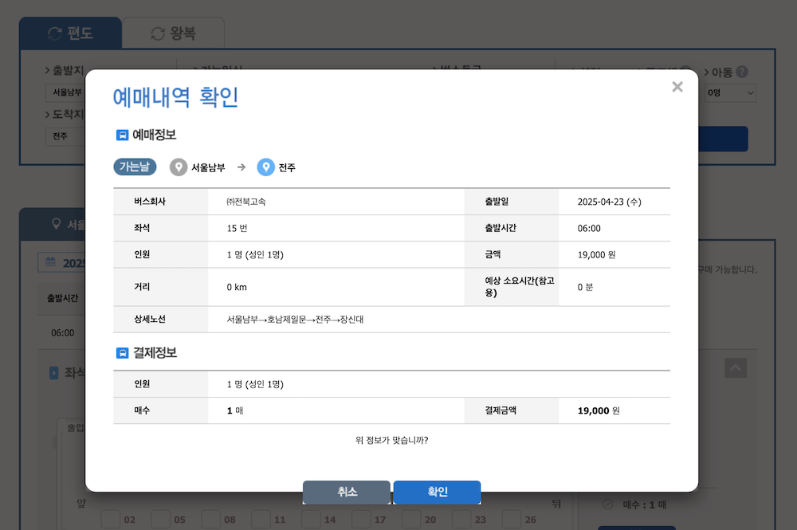
Task: Click the scroll-to-top arrow icon on the right
Action: tap(736, 368)
